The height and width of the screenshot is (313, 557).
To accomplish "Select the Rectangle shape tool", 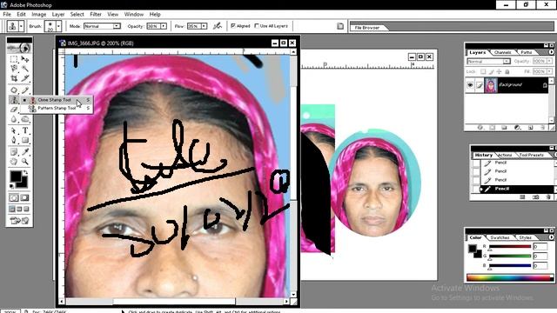I will tap(25, 140).
